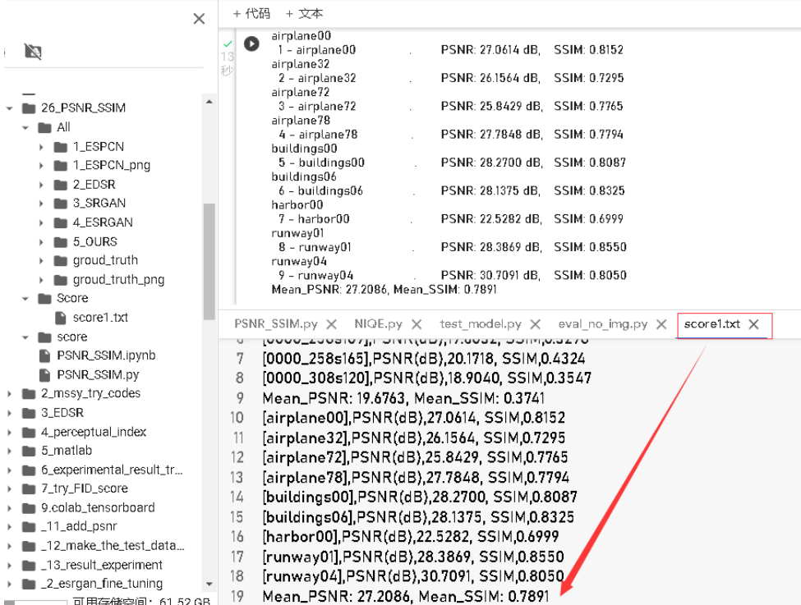Close the file browser side panel

(x=199, y=19)
